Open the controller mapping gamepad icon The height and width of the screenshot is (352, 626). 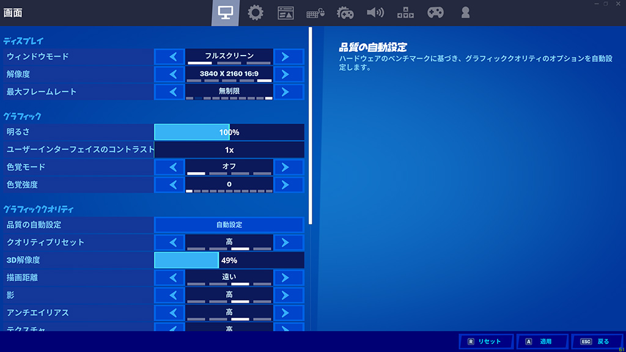click(435, 13)
